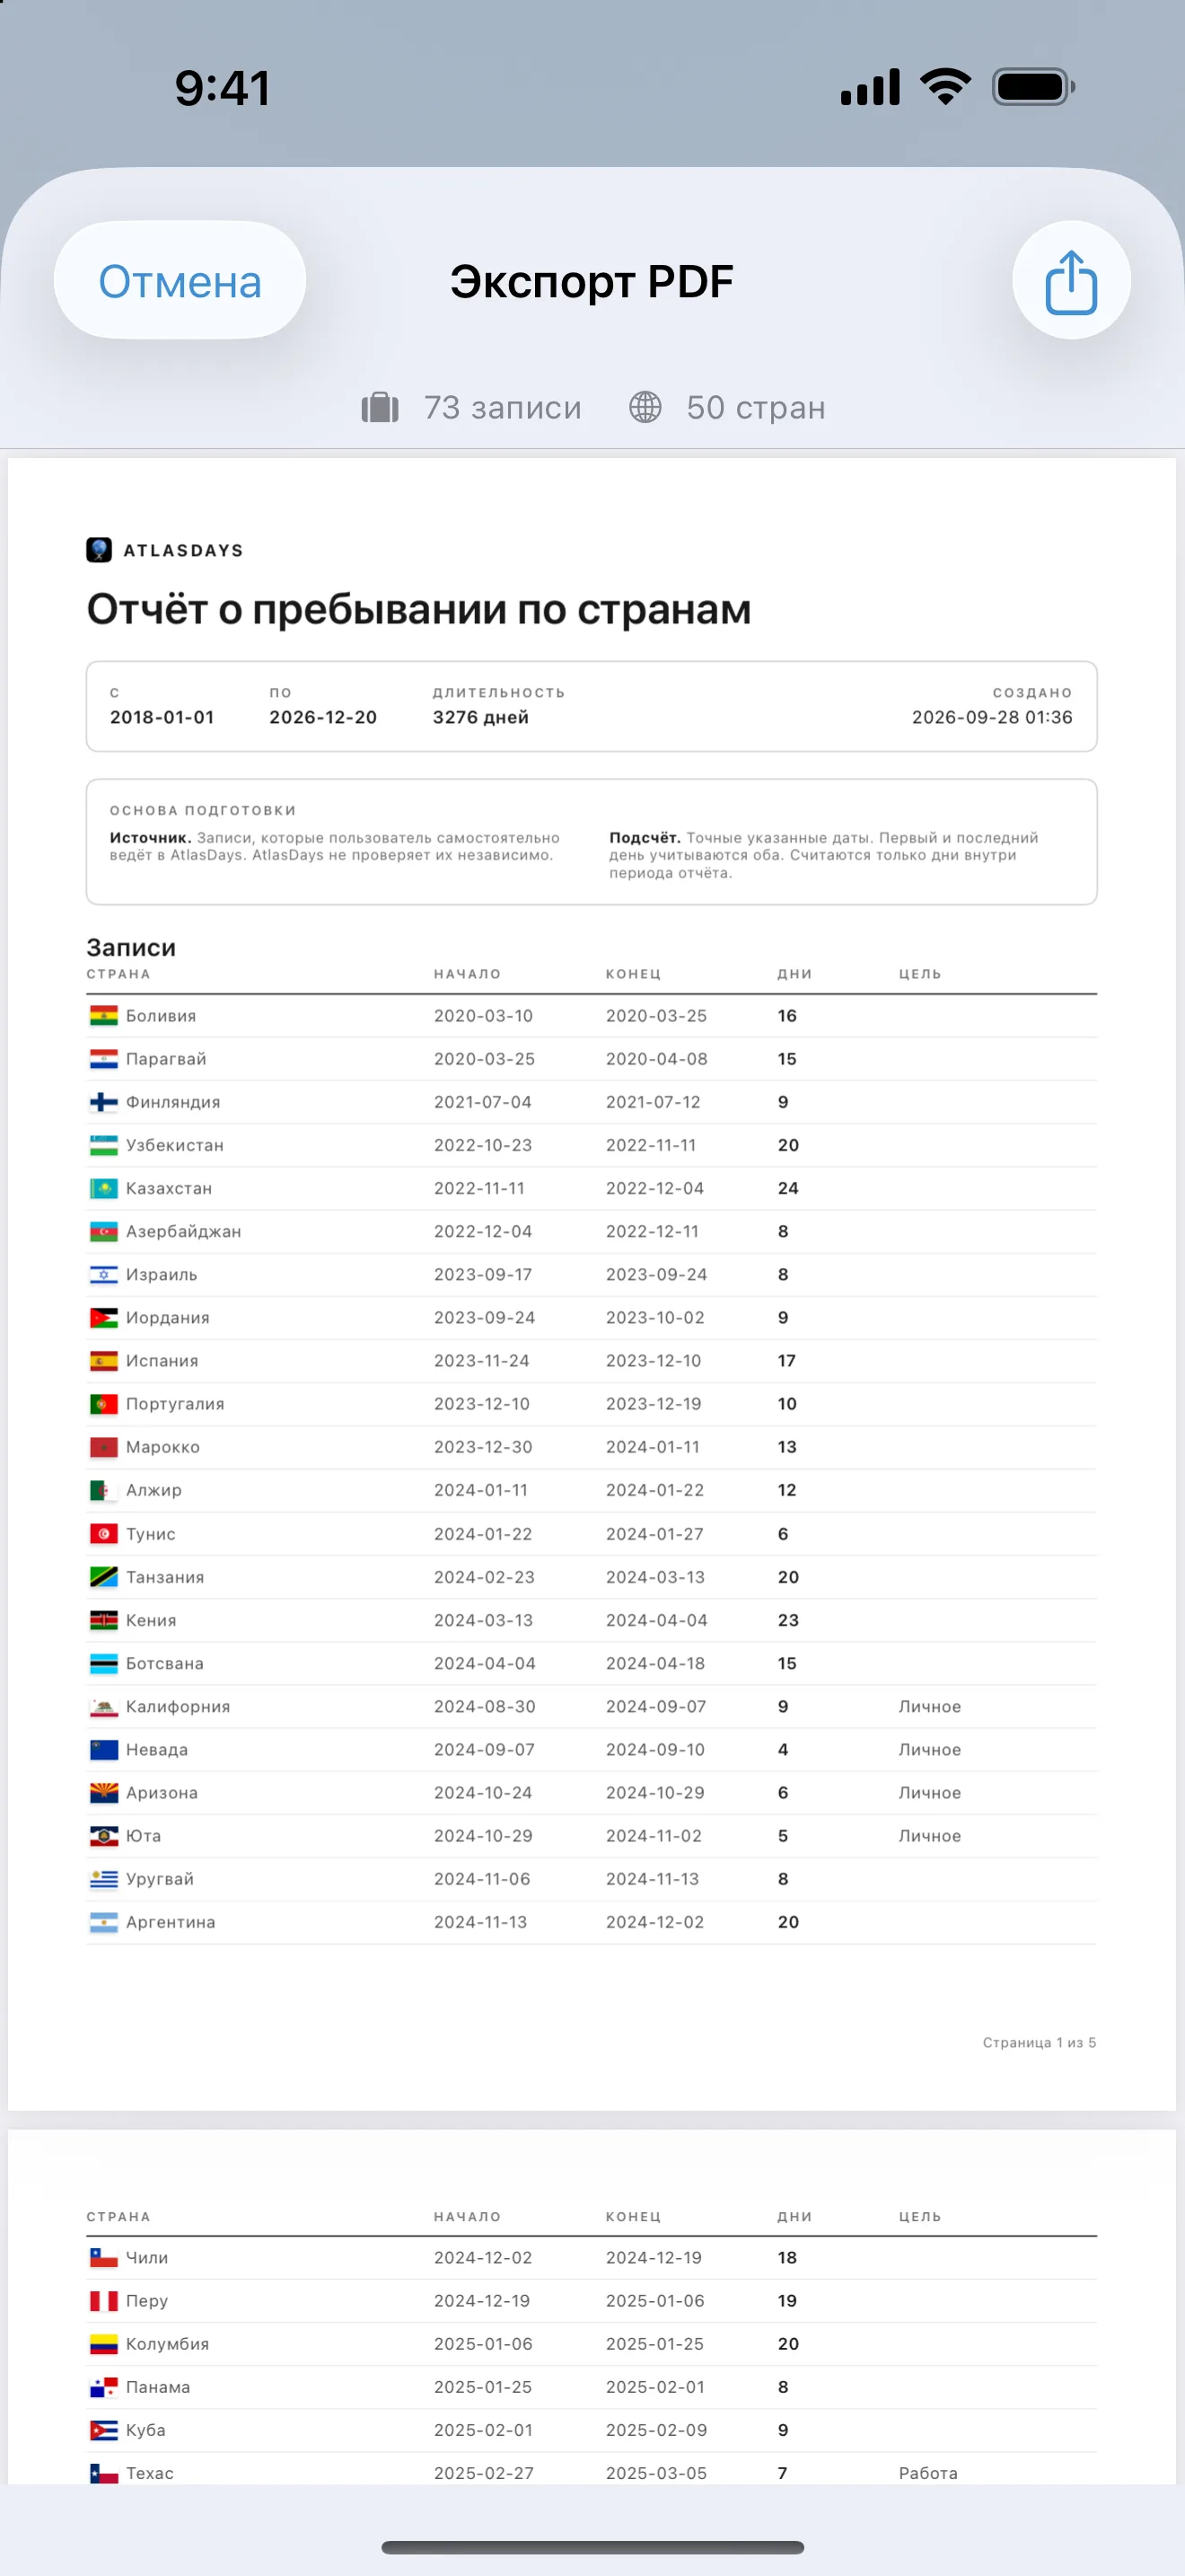Tap the Техас row purpose Работа
The image size is (1185, 2576).
(927, 2472)
